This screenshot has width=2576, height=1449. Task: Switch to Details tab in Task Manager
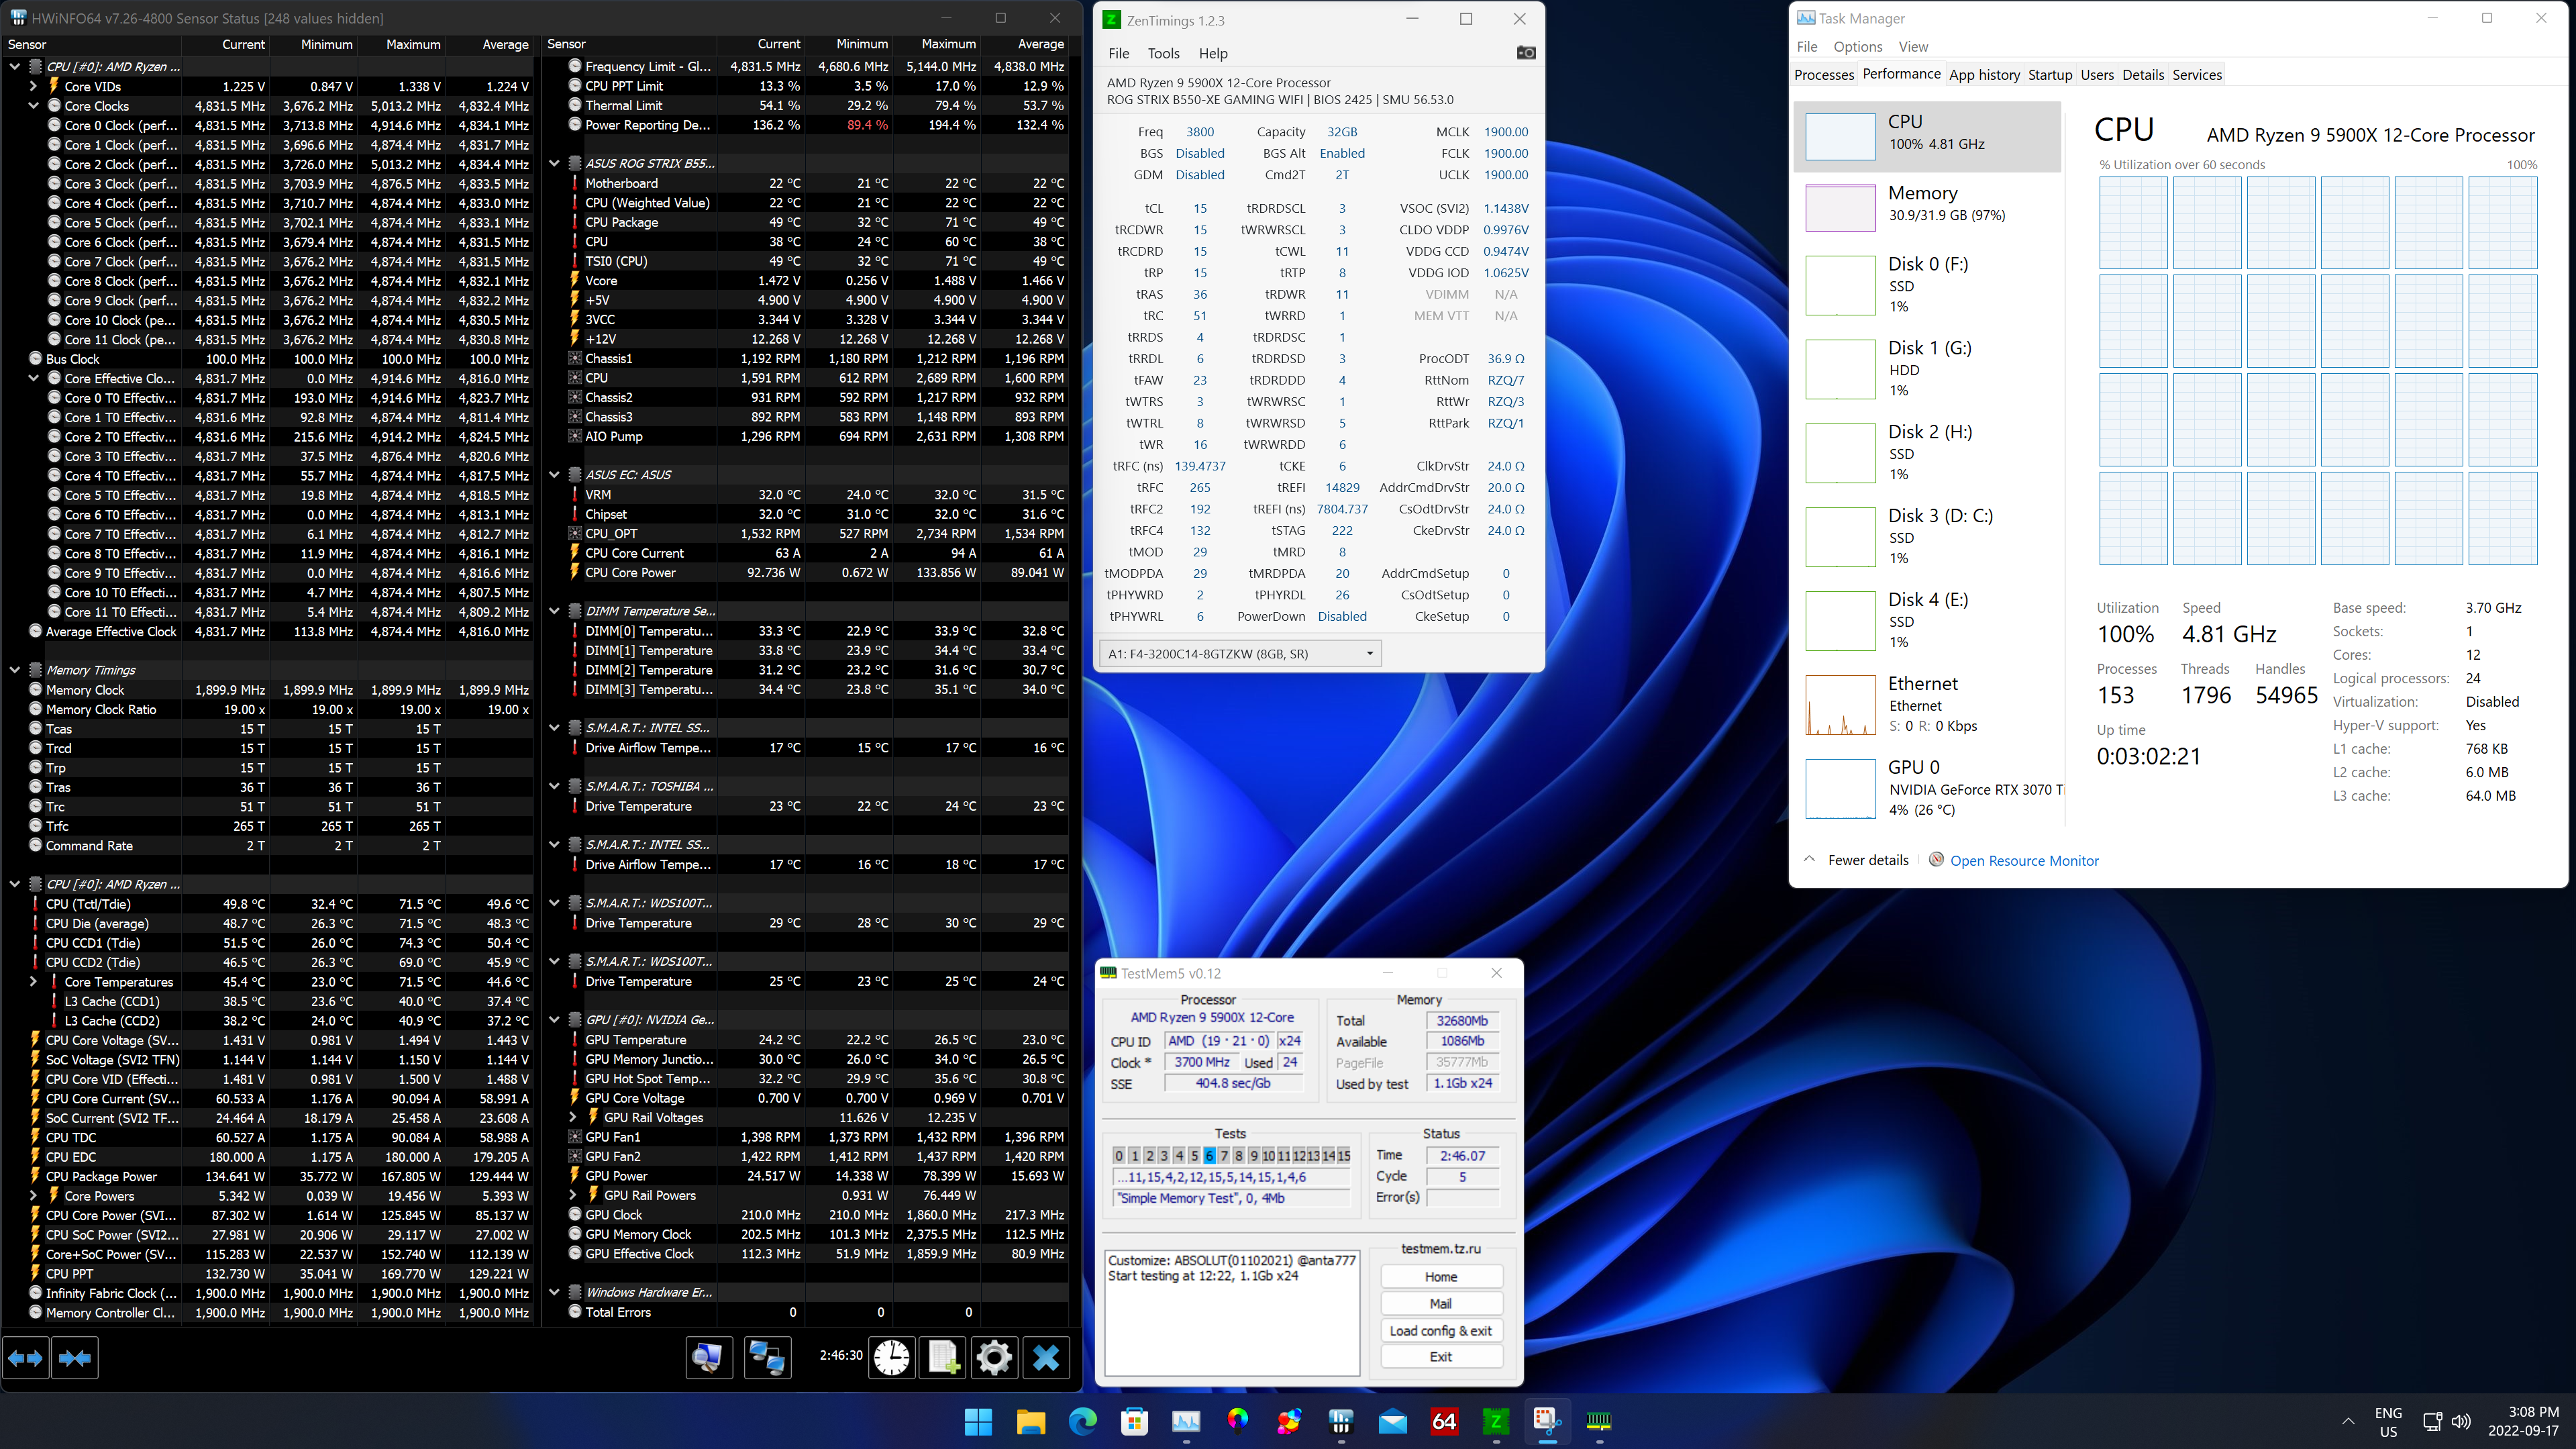[x=2143, y=75]
